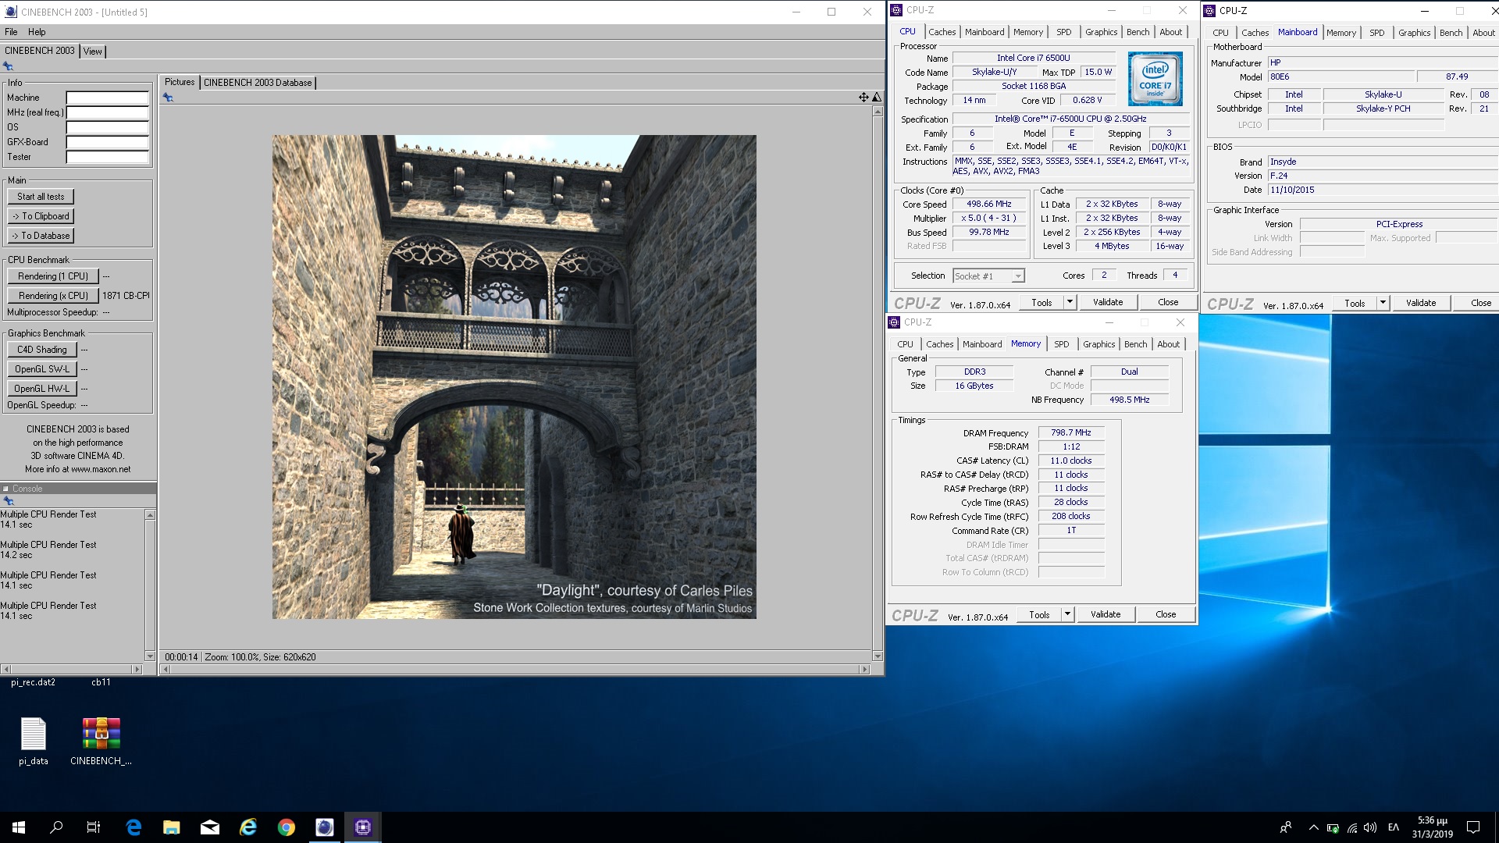Image resolution: width=1499 pixels, height=843 pixels.
Task: Click console scrollbar down arrow
Action: pyautogui.click(x=150, y=656)
